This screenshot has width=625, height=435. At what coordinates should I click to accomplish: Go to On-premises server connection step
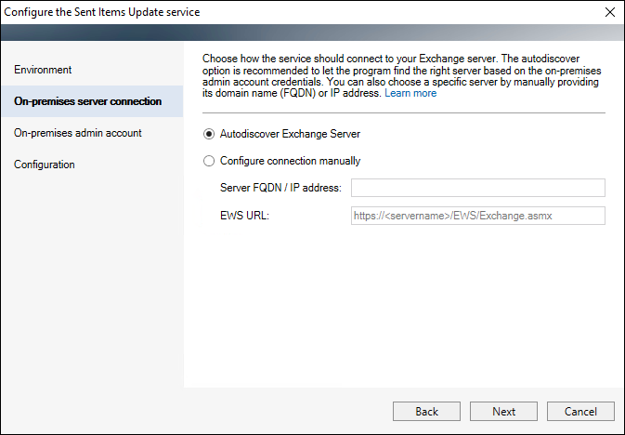pos(87,101)
